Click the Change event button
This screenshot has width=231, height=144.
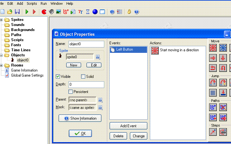click(x=138, y=136)
